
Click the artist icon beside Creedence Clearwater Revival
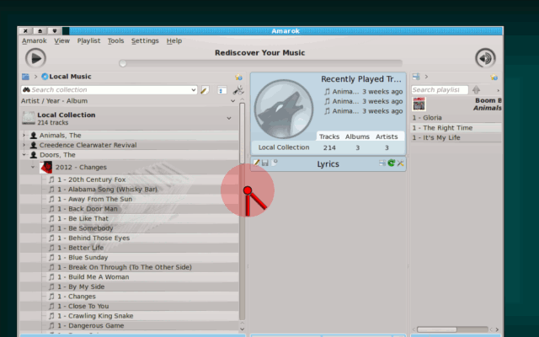34,145
